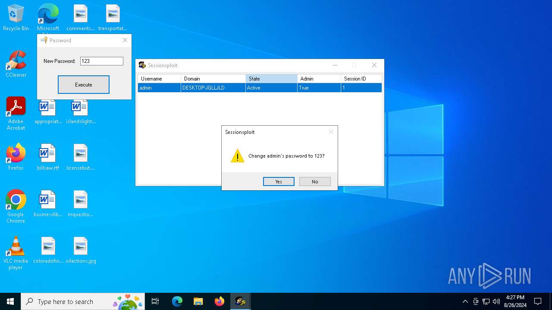Image resolution: width=552 pixels, height=310 pixels.
Task: Sort by the Username column header
Action: pos(159,79)
